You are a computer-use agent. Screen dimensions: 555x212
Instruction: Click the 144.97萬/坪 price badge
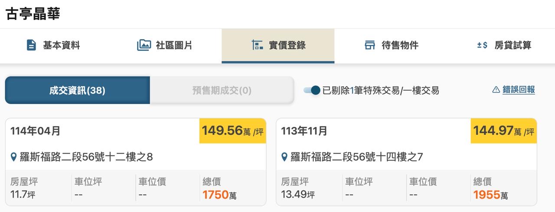[x=503, y=131]
